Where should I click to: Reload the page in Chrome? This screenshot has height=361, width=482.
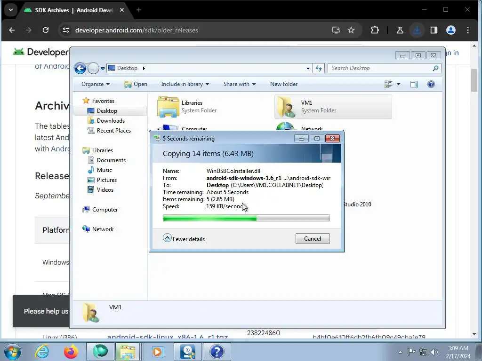[x=46, y=30]
